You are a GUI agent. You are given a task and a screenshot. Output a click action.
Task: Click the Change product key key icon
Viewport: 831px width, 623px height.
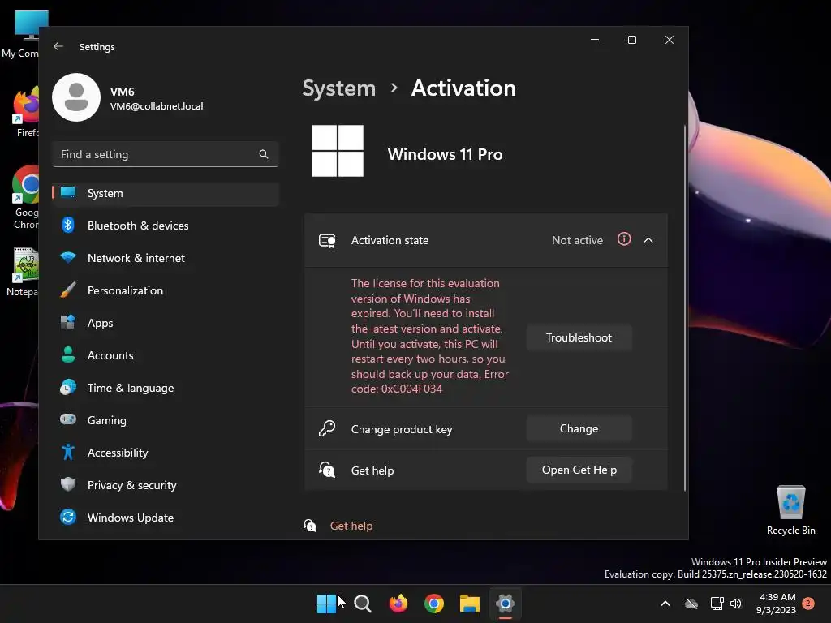coord(327,428)
